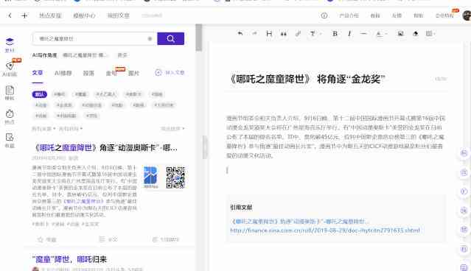The width and height of the screenshot is (471, 271).
Task: Insert a hyperlink with the chain icon
Action: (298, 34)
